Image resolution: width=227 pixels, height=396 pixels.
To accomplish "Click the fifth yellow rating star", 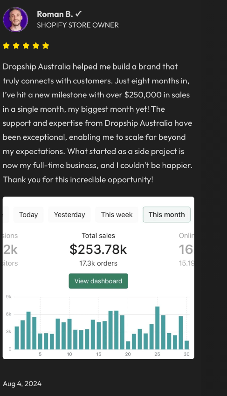I will 46,46.
